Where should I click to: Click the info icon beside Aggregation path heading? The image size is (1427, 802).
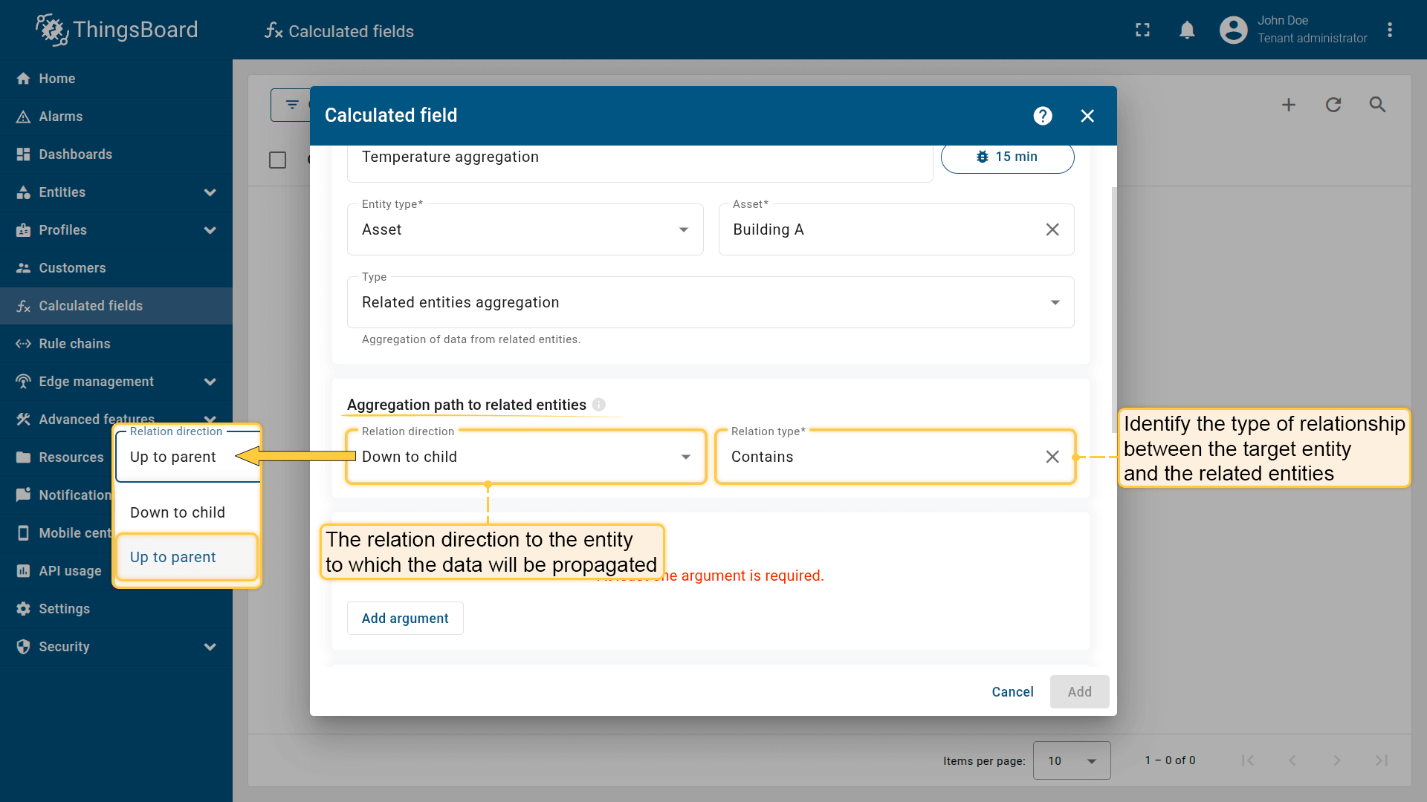tap(599, 405)
